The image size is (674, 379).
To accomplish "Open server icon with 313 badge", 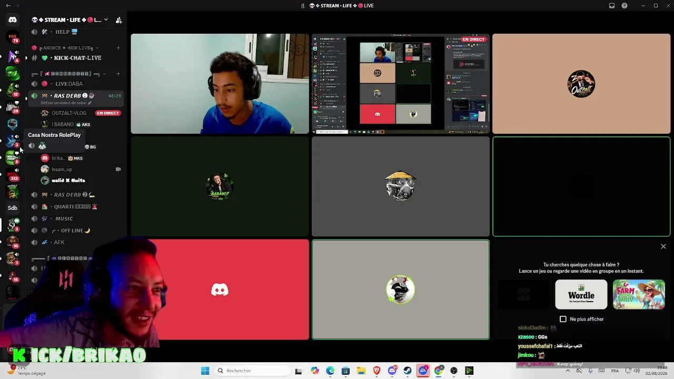I will click(13, 174).
